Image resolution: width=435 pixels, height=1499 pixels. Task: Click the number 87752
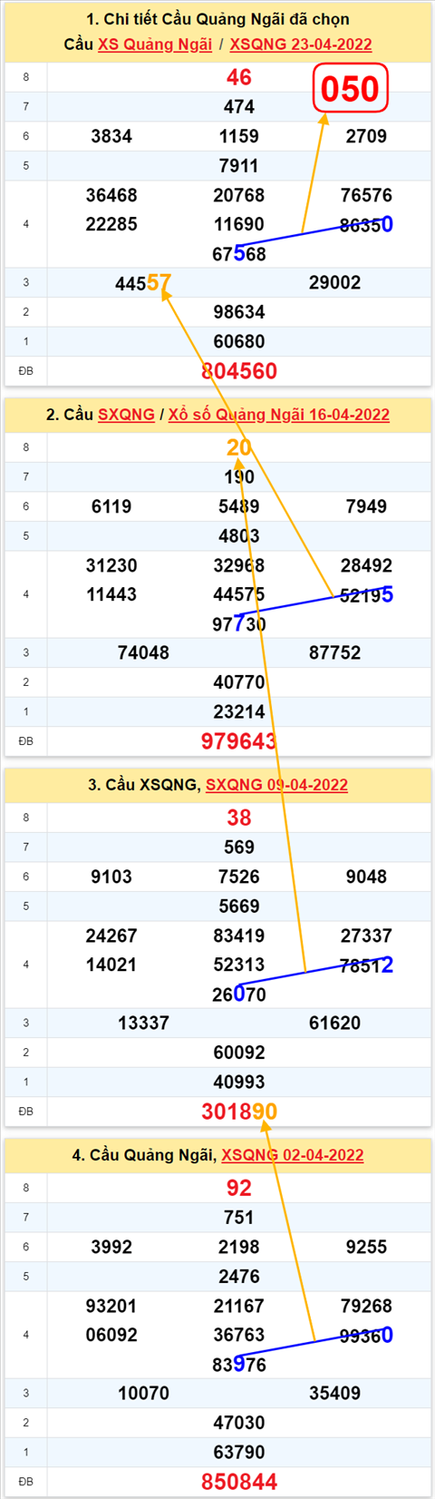coord(335,653)
